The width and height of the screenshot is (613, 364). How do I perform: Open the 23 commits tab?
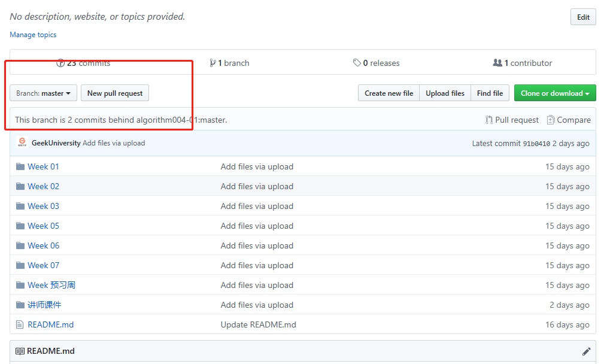83,63
